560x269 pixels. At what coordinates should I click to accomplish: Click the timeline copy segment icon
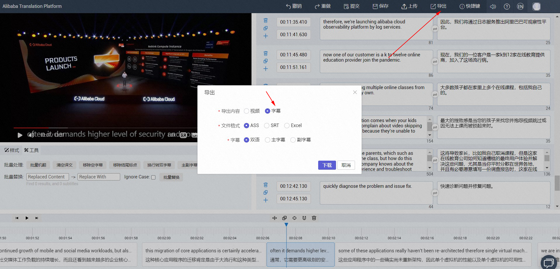tap(285, 218)
